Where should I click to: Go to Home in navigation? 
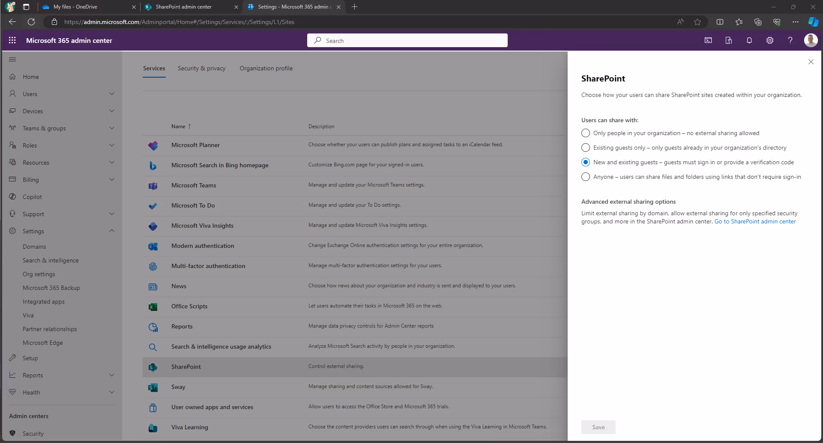(31, 77)
